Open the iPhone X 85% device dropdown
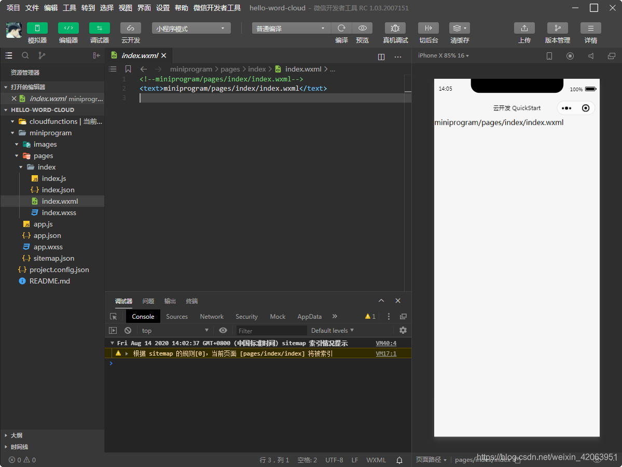Image resolution: width=622 pixels, height=467 pixels. point(444,55)
